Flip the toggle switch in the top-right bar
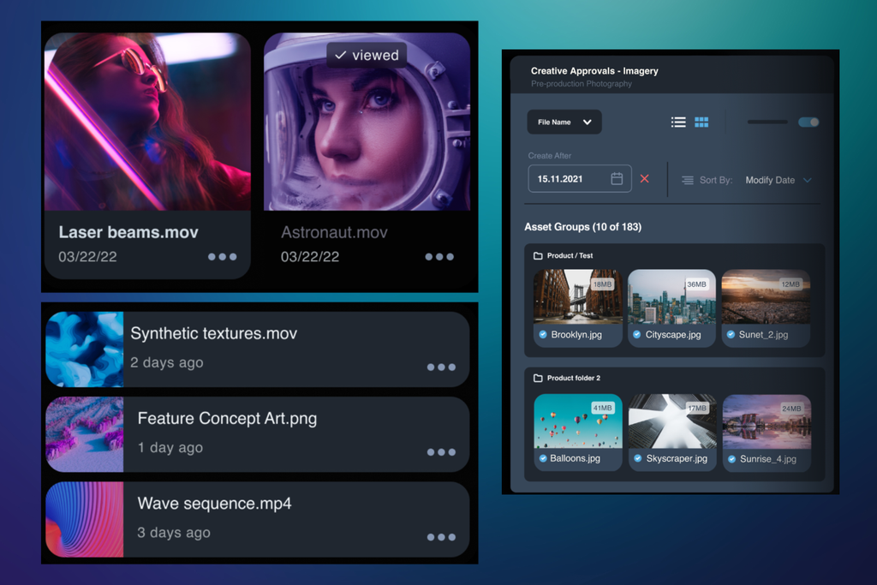The image size is (877, 585). 808,122
